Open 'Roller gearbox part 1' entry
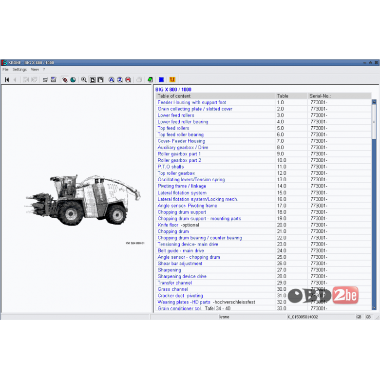Image resolution: width=380 pixels, height=380 pixels. pos(179,154)
